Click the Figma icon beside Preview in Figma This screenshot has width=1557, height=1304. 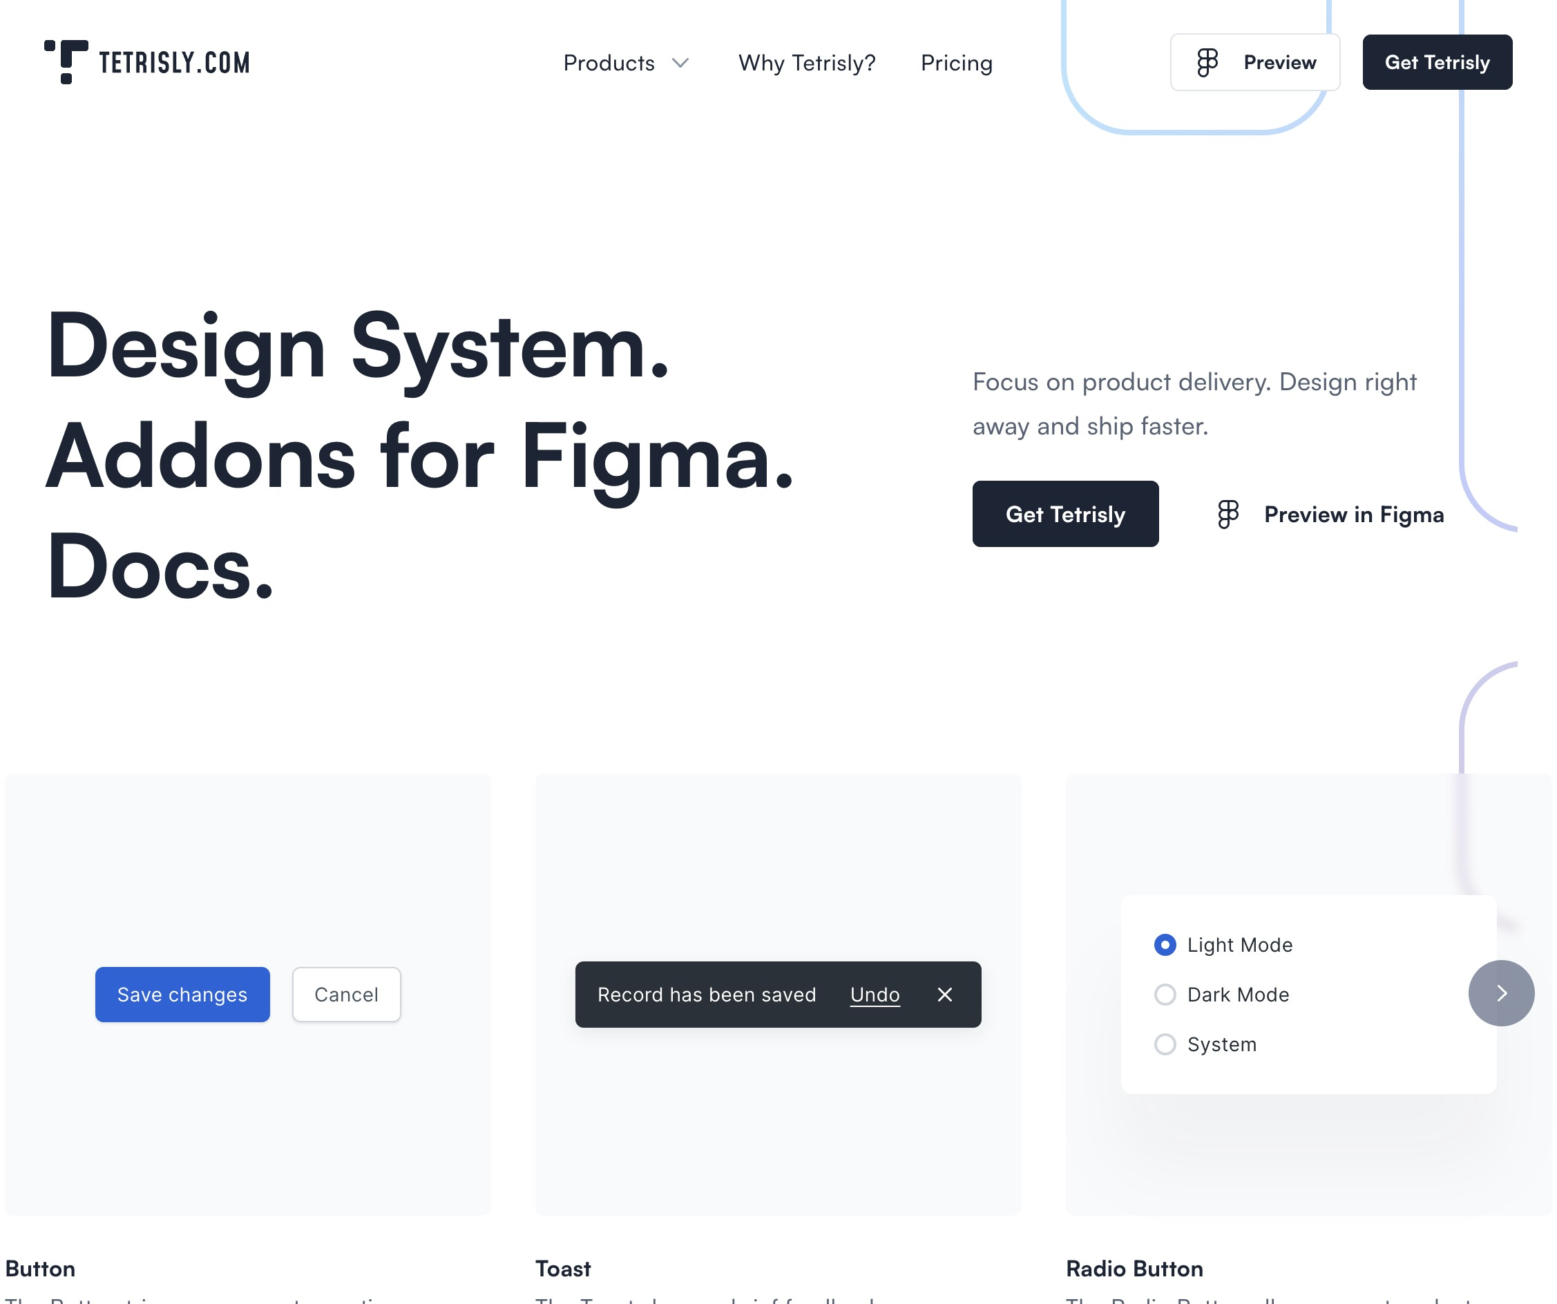[1228, 514]
